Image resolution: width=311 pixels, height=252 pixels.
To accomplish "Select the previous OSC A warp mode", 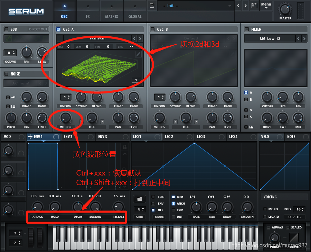I will [81, 121].
